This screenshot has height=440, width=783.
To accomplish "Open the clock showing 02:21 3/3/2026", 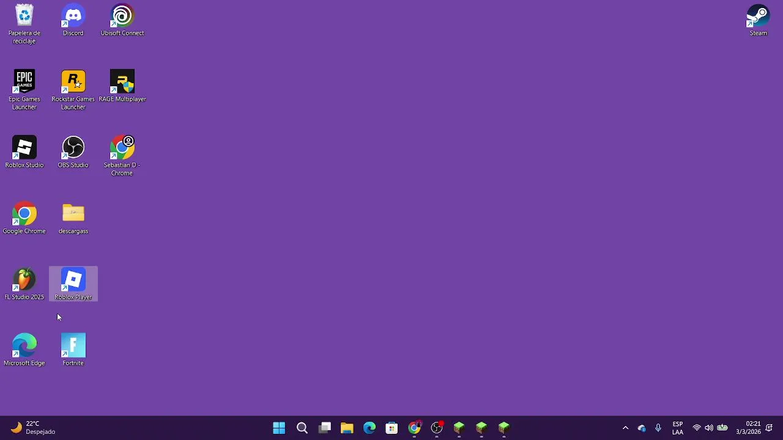I will [748, 428].
